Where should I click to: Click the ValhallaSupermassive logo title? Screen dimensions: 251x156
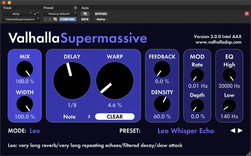click(78, 38)
